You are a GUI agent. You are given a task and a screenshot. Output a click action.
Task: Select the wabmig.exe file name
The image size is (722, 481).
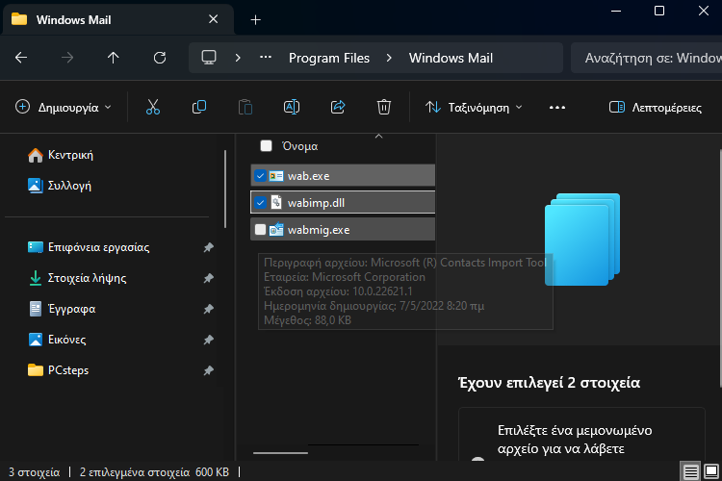319,230
